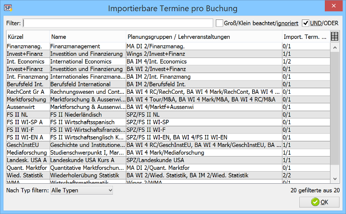
Task: Click scrollbar up arrow in table
Action: point(335,48)
